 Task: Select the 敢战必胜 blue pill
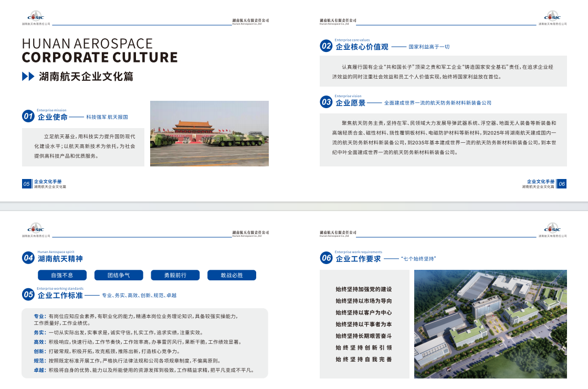click(232, 275)
